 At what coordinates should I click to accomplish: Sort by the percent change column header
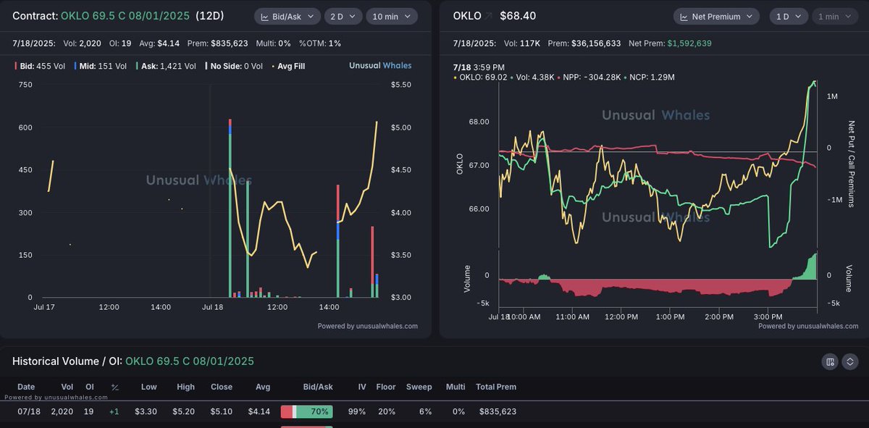[114, 387]
